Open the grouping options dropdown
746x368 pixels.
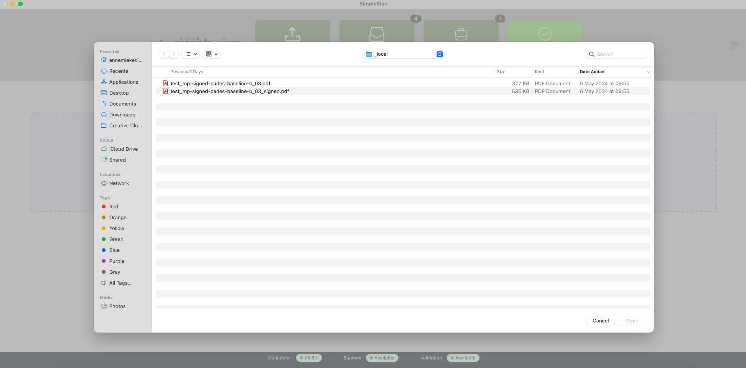pyautogui.click(x=211, y=54)
